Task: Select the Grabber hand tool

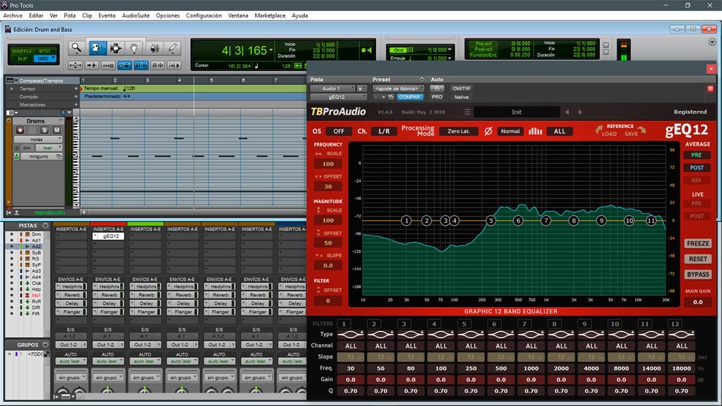Action: point(135,49)
